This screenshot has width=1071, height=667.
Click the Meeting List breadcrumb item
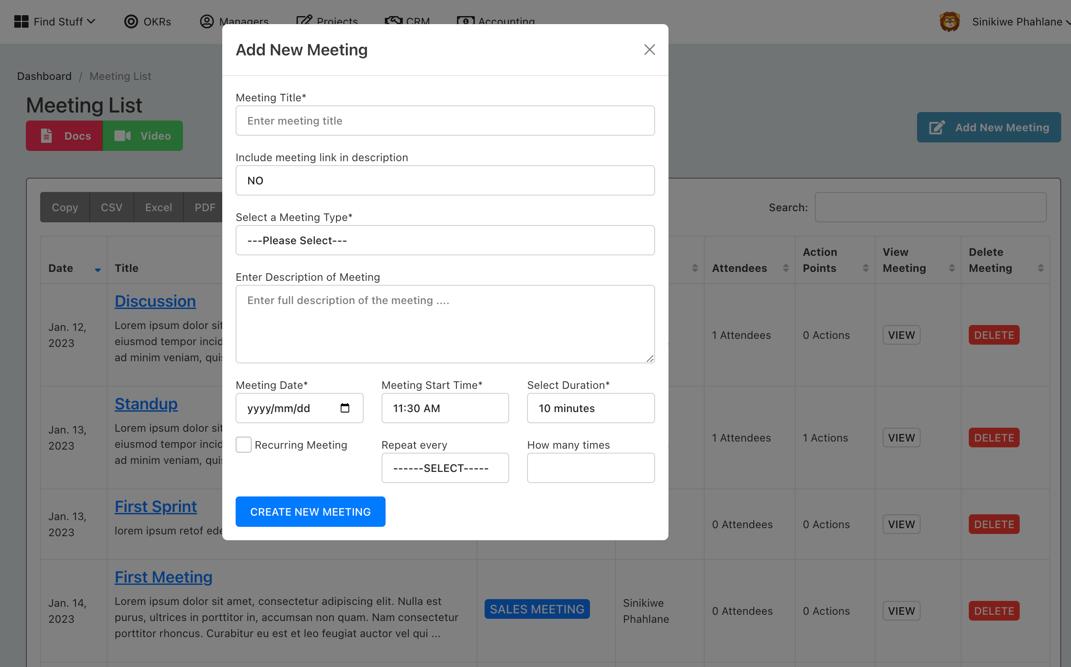(x=120, y=75)
